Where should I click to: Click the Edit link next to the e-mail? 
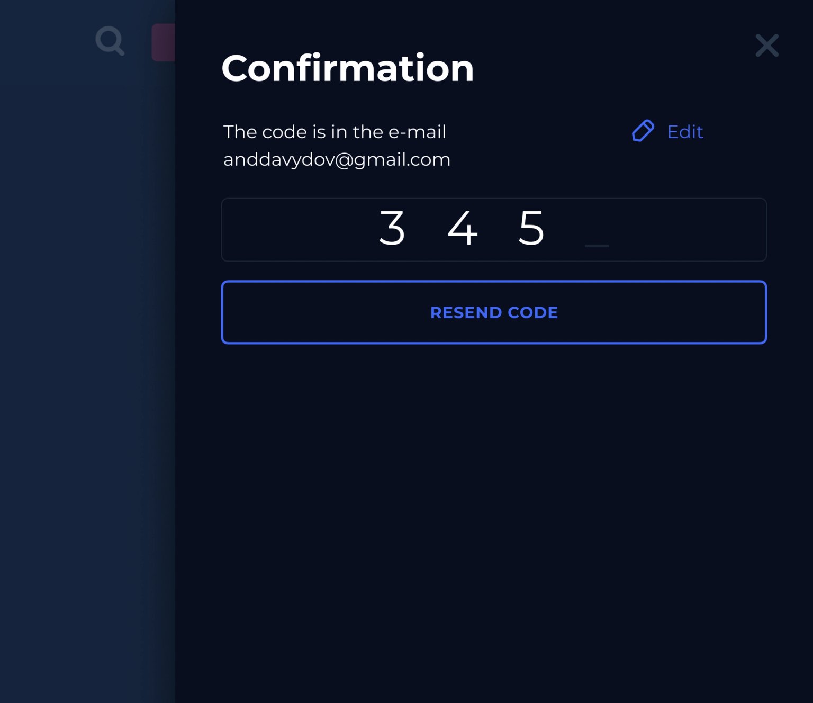685,132
